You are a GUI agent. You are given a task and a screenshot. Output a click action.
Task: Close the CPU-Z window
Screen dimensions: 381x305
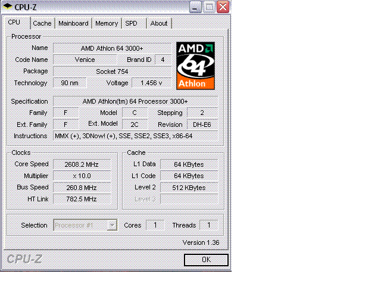click(223, 7)
